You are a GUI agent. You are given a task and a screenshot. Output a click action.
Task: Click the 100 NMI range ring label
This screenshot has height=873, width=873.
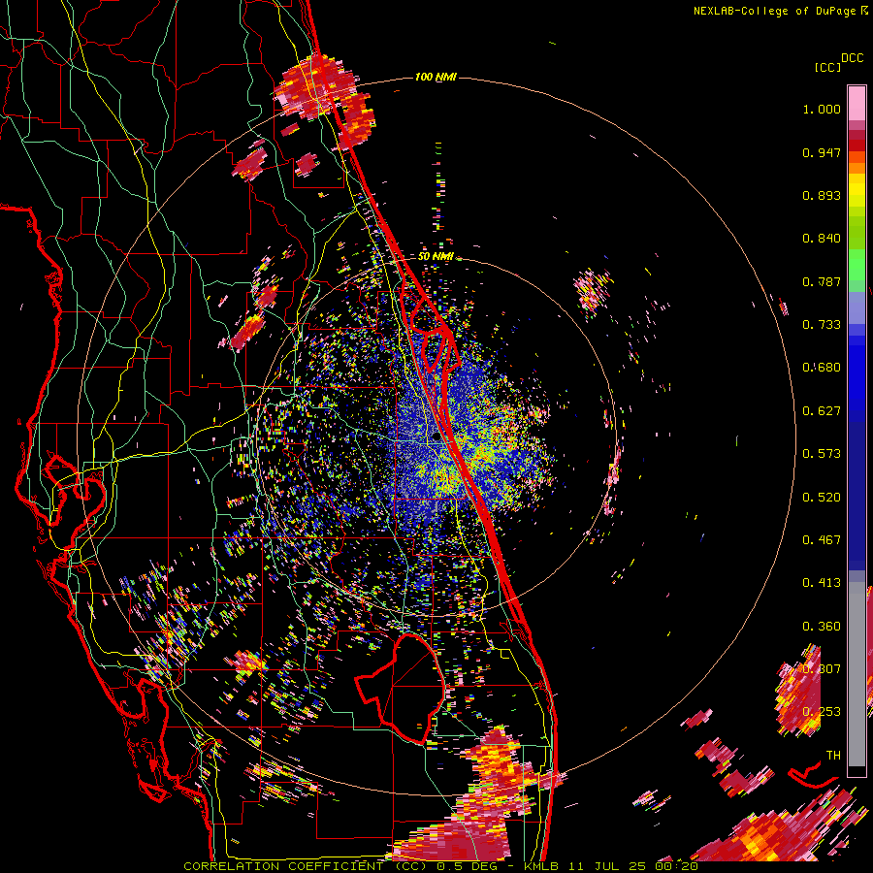pos(436,77)
